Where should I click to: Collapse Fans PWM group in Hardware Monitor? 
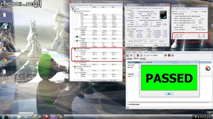75,41
